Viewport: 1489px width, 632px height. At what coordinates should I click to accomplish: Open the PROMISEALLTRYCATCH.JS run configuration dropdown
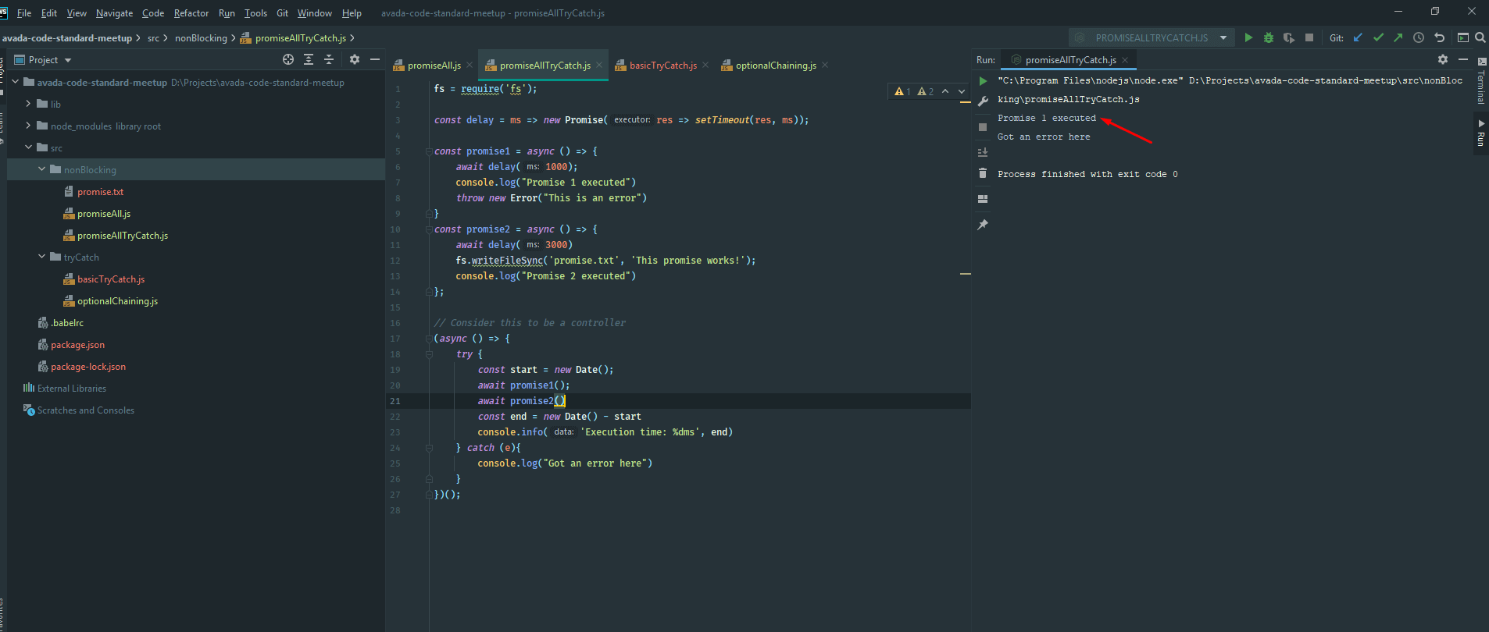[1152, 37]
